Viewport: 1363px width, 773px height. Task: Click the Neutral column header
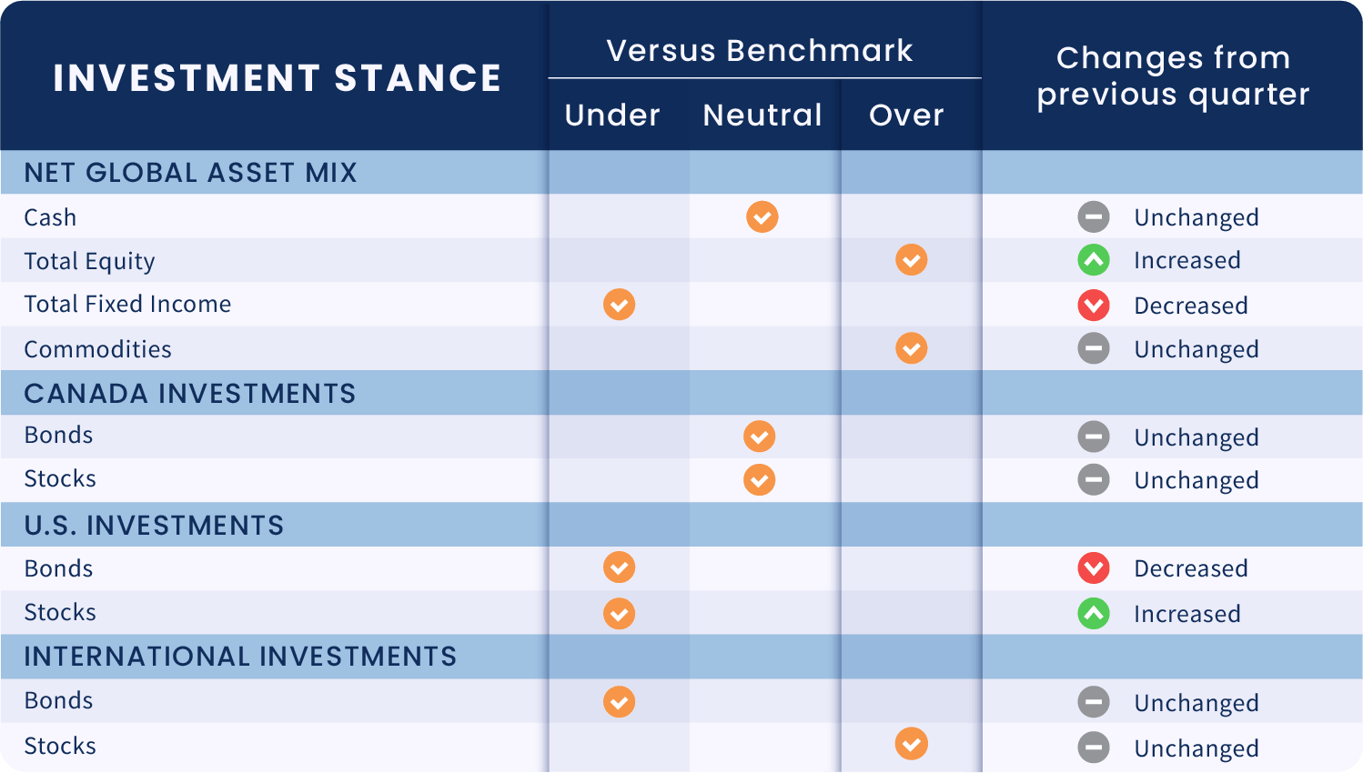click(762, 115)
